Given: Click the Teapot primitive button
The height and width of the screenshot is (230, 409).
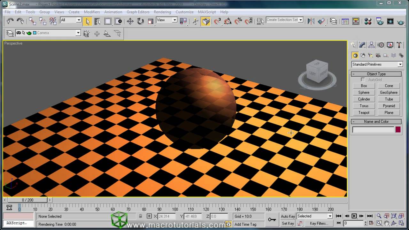Looking at the screenshot, I should (x=364, y=112).
